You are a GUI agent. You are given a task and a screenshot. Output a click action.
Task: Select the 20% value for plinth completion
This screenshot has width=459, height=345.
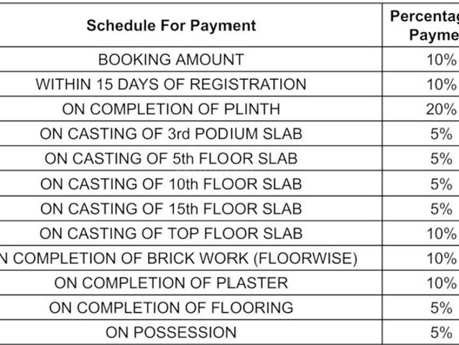441,109
